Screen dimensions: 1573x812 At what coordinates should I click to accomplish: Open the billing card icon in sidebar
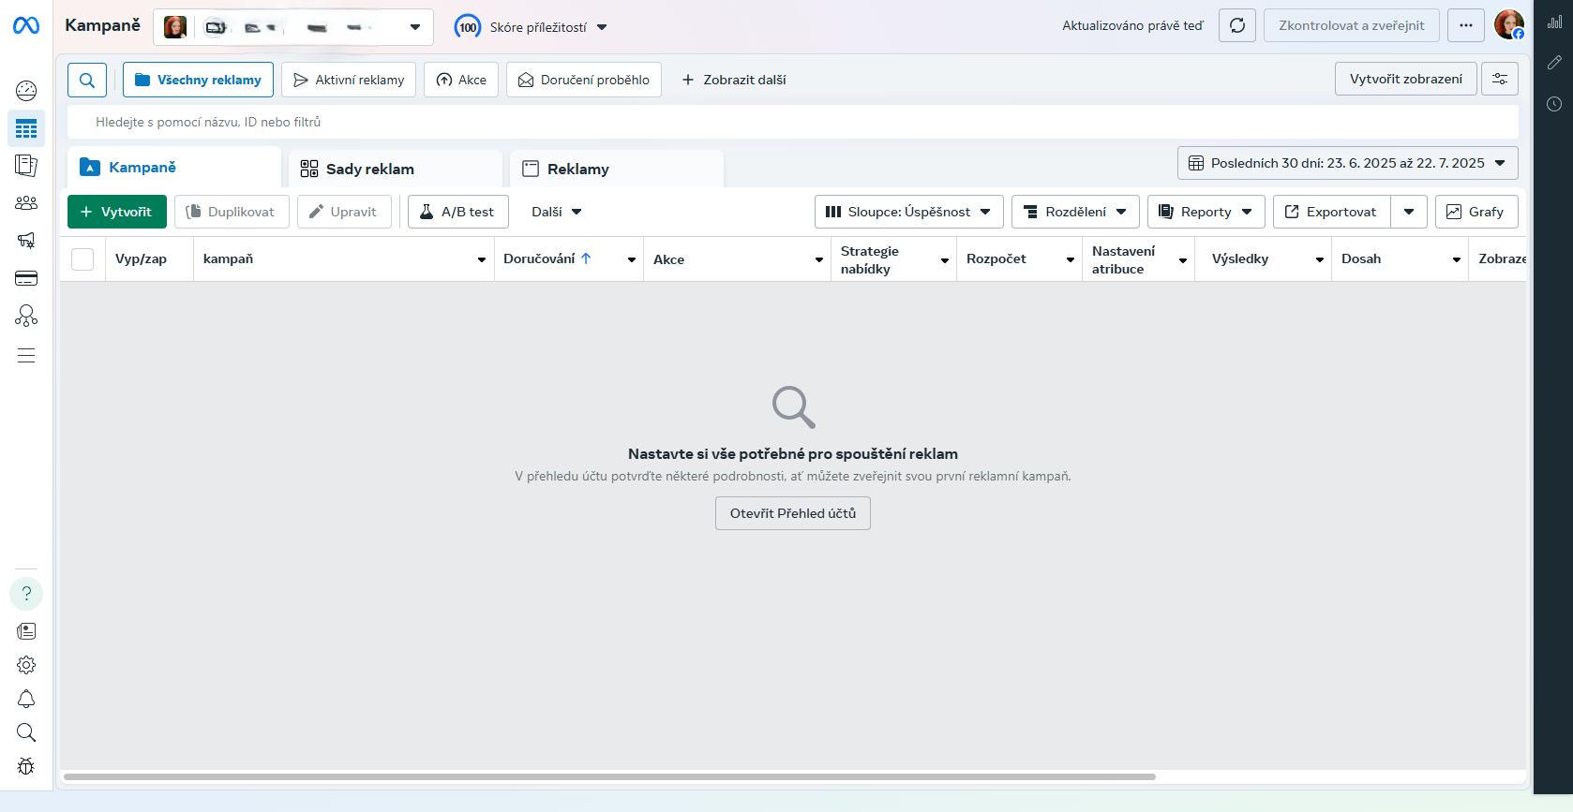click(26, 278)
